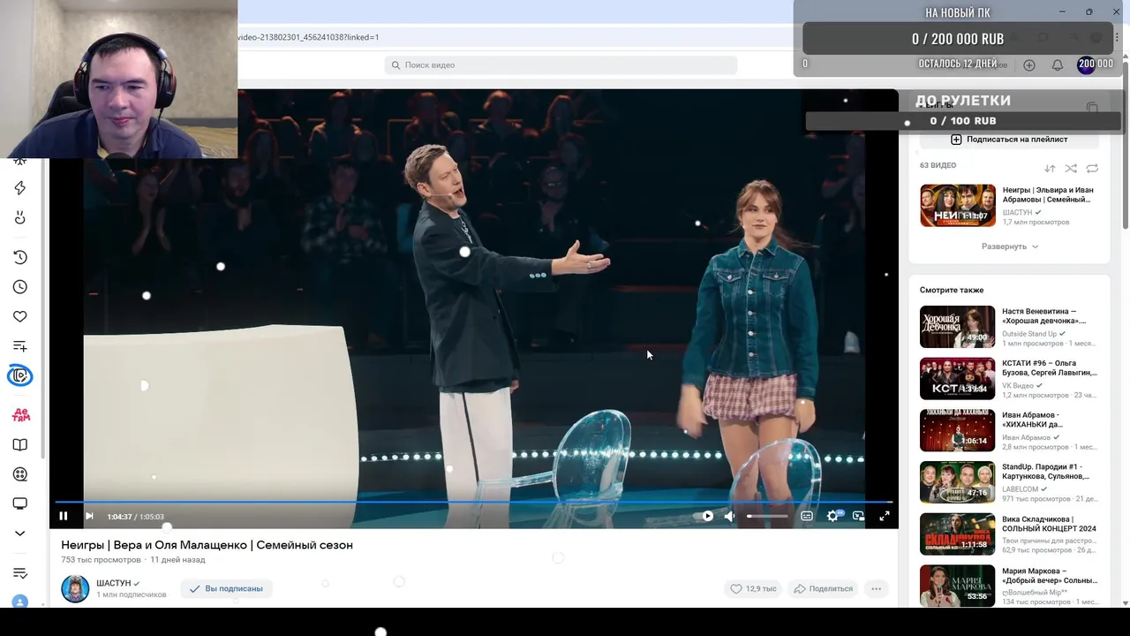1130x636 pixels.
Task: Open Watch later clock icon
Action: click(20, 287)
